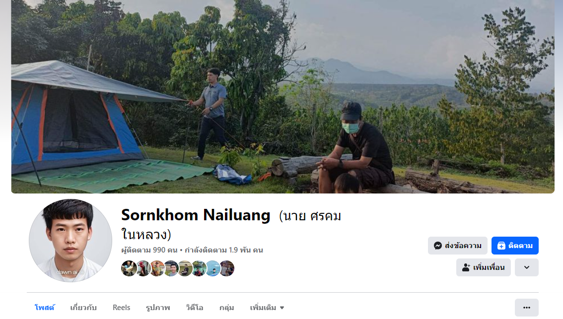Click the ผู้ติดตาม 990 คน followers link

click(x=149, y=250)
